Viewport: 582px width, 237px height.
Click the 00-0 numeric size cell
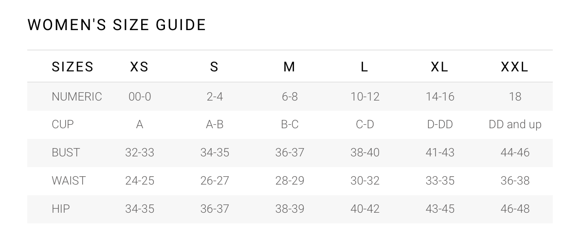click(x=140, y=97)
